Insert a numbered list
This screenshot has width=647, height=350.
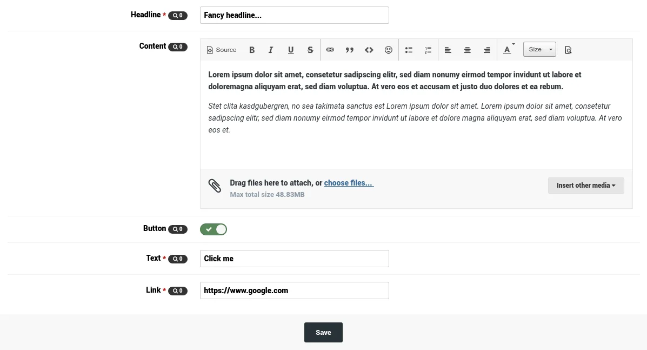[428, 50]
